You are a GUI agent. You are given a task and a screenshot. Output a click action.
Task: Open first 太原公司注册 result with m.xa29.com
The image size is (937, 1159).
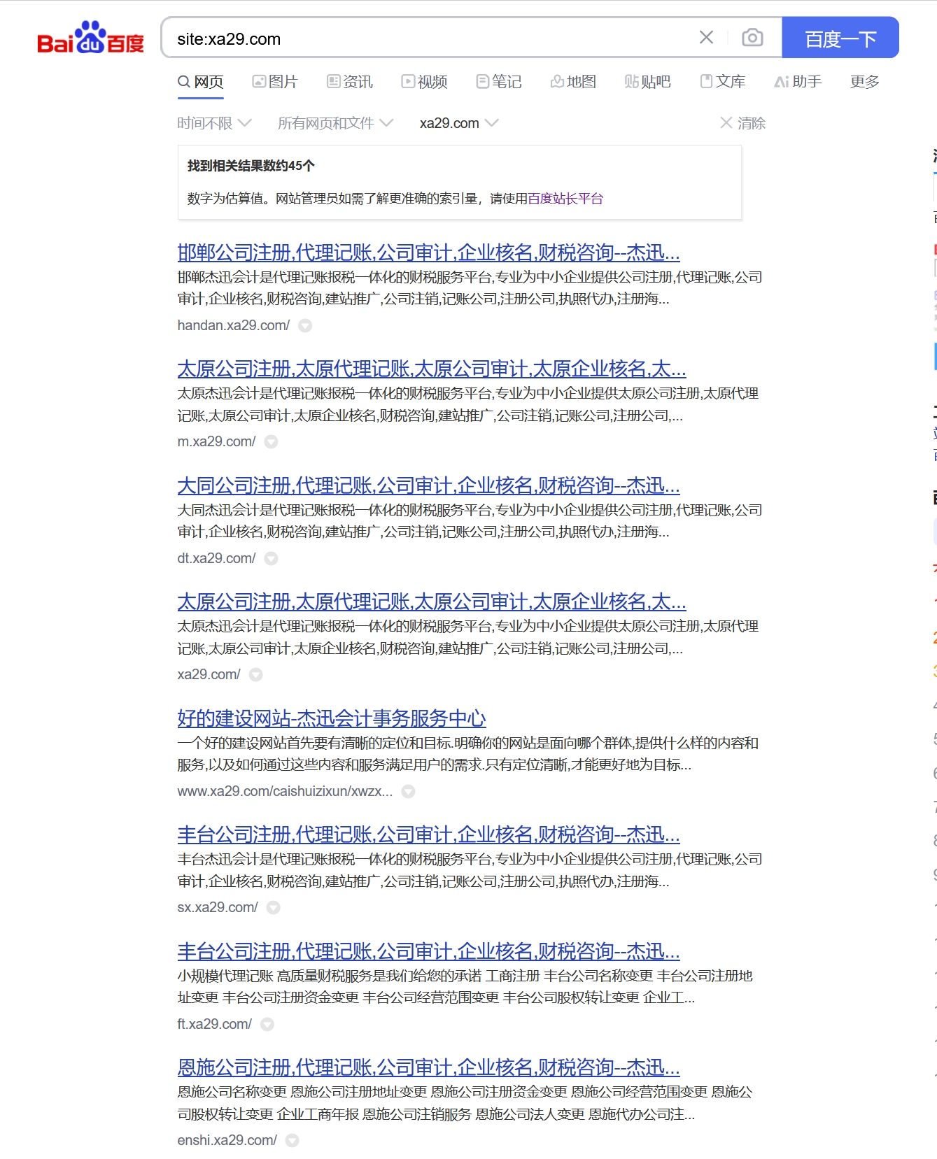pos(432,369)
